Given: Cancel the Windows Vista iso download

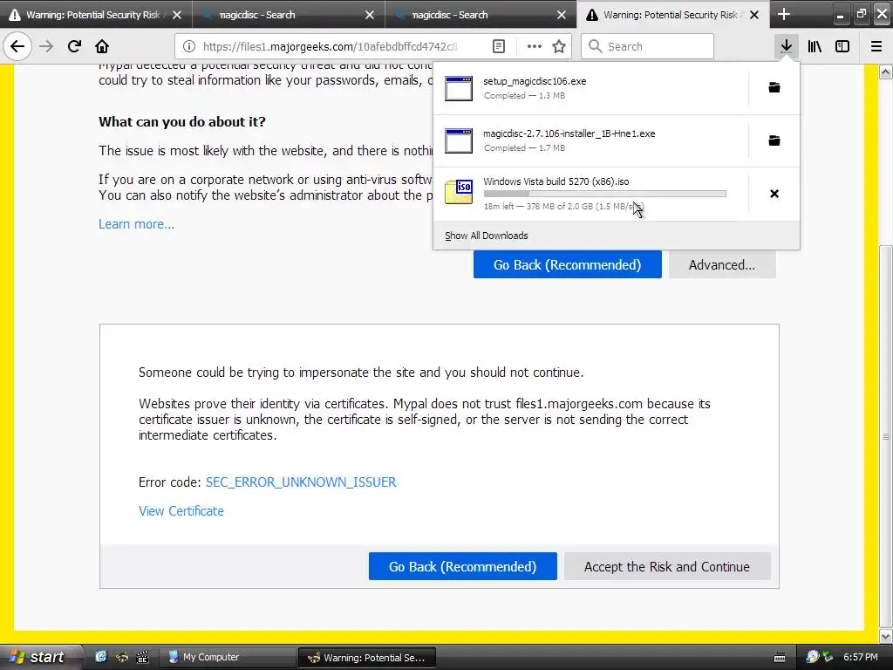Looking at the screenshot, I should pyautogui.click(x=774, y=194).
